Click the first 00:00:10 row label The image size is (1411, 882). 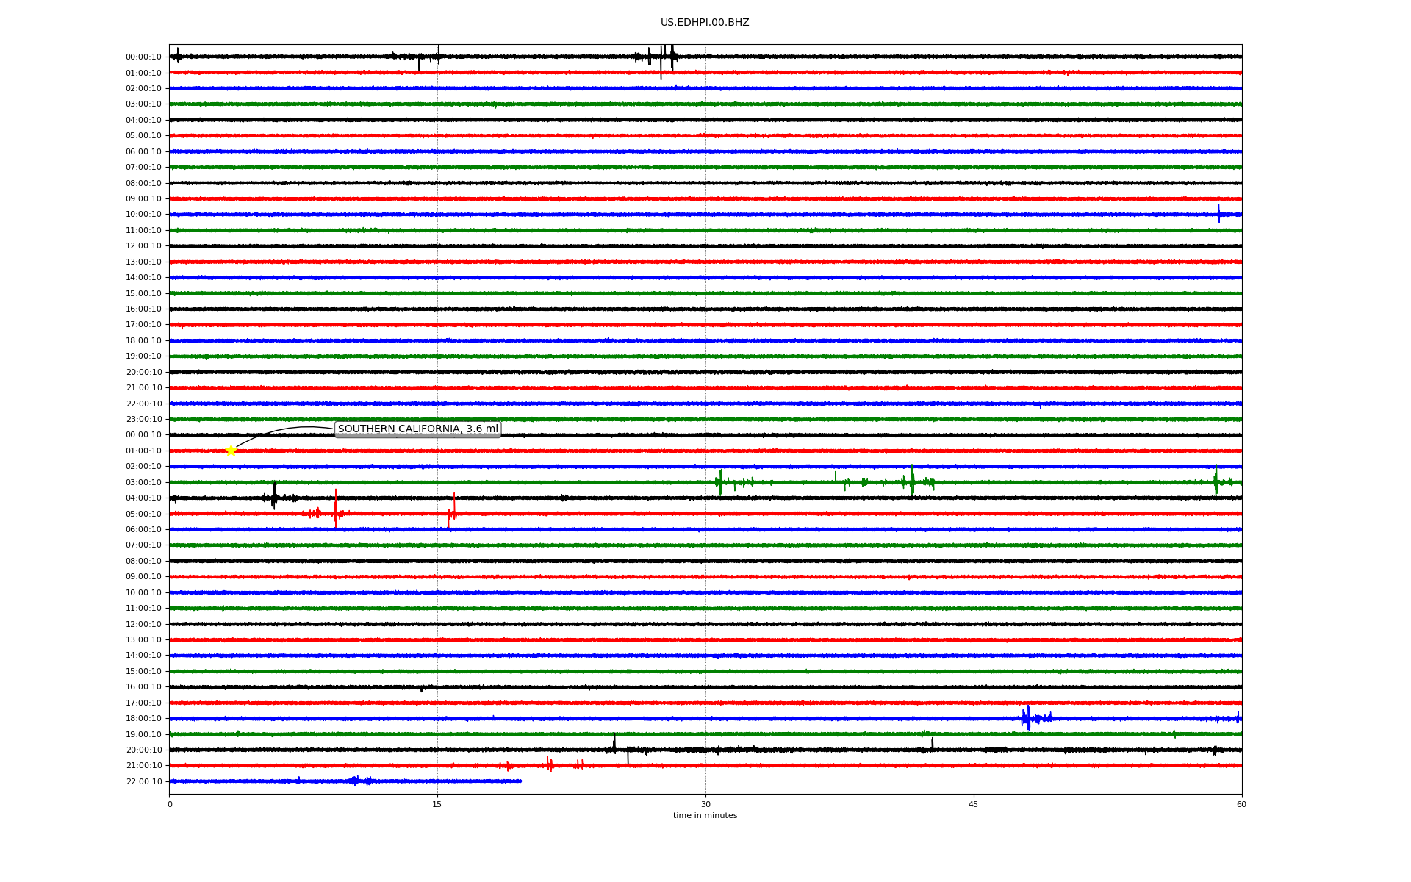click(x=143, y=57)
